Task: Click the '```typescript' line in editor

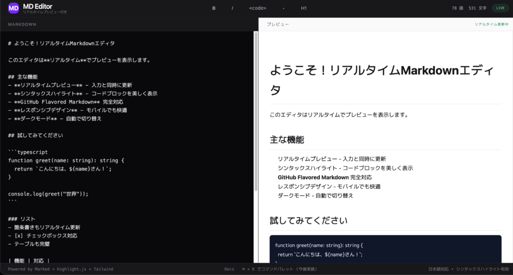Action: [x=28, y=152]
